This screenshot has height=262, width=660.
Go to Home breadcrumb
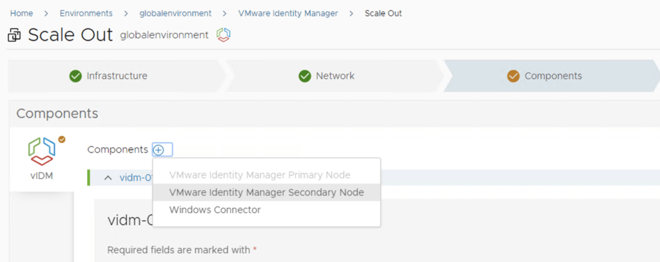tap(21, 13)
